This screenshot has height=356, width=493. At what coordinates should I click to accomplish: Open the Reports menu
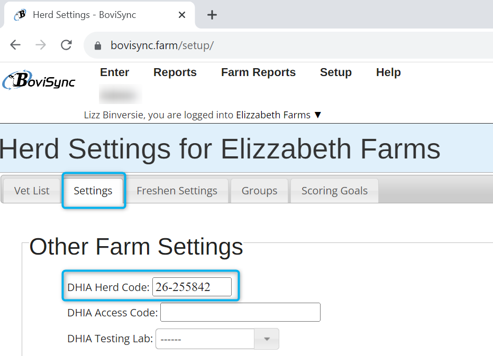click(x=175, y=72)
